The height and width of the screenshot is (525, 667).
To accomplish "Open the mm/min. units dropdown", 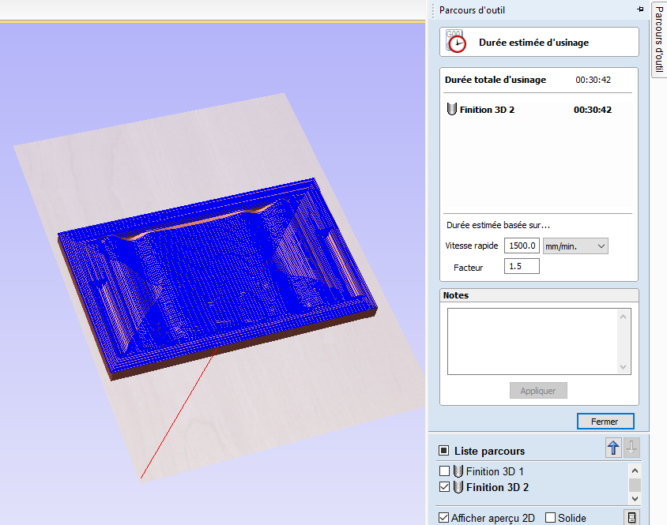I will pos(575,246).
